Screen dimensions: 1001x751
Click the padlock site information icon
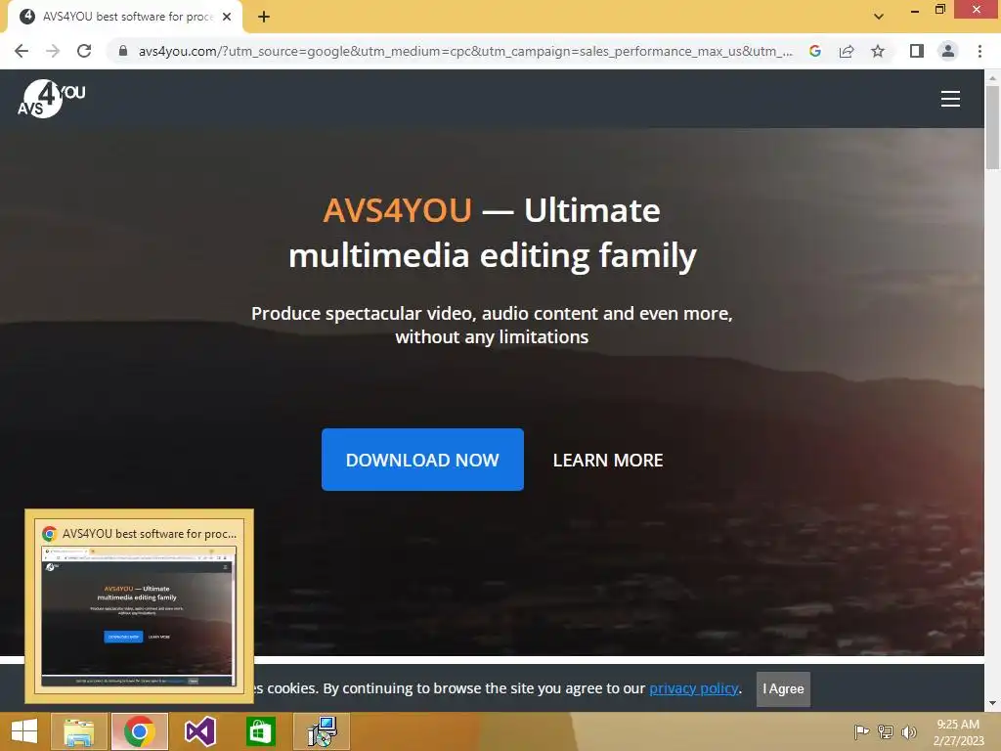pos(123,51)
